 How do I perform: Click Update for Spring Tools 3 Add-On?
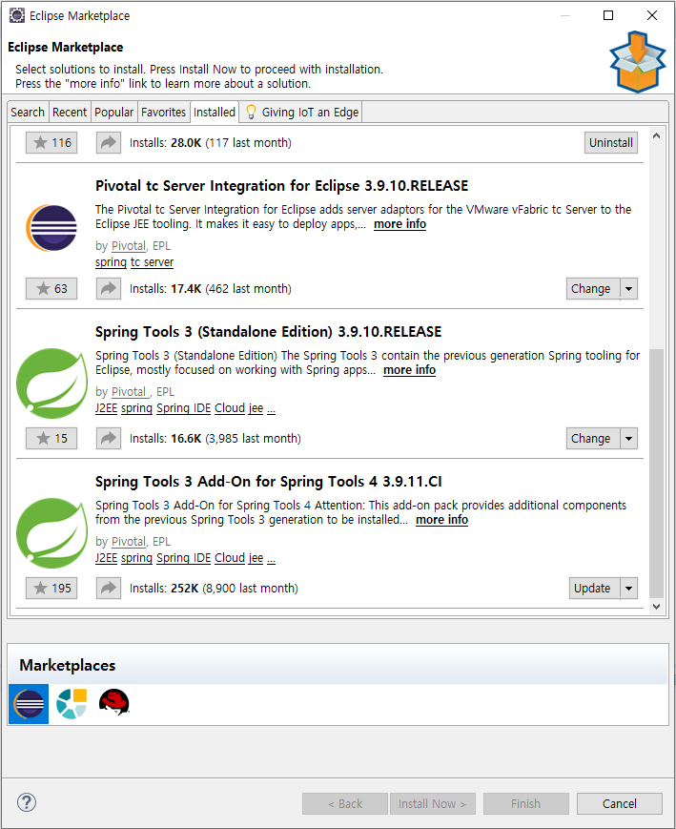[x=594, y=588]
